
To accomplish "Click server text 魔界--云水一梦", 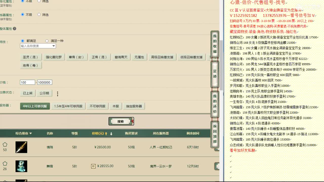I will click(x=161, y=166).
